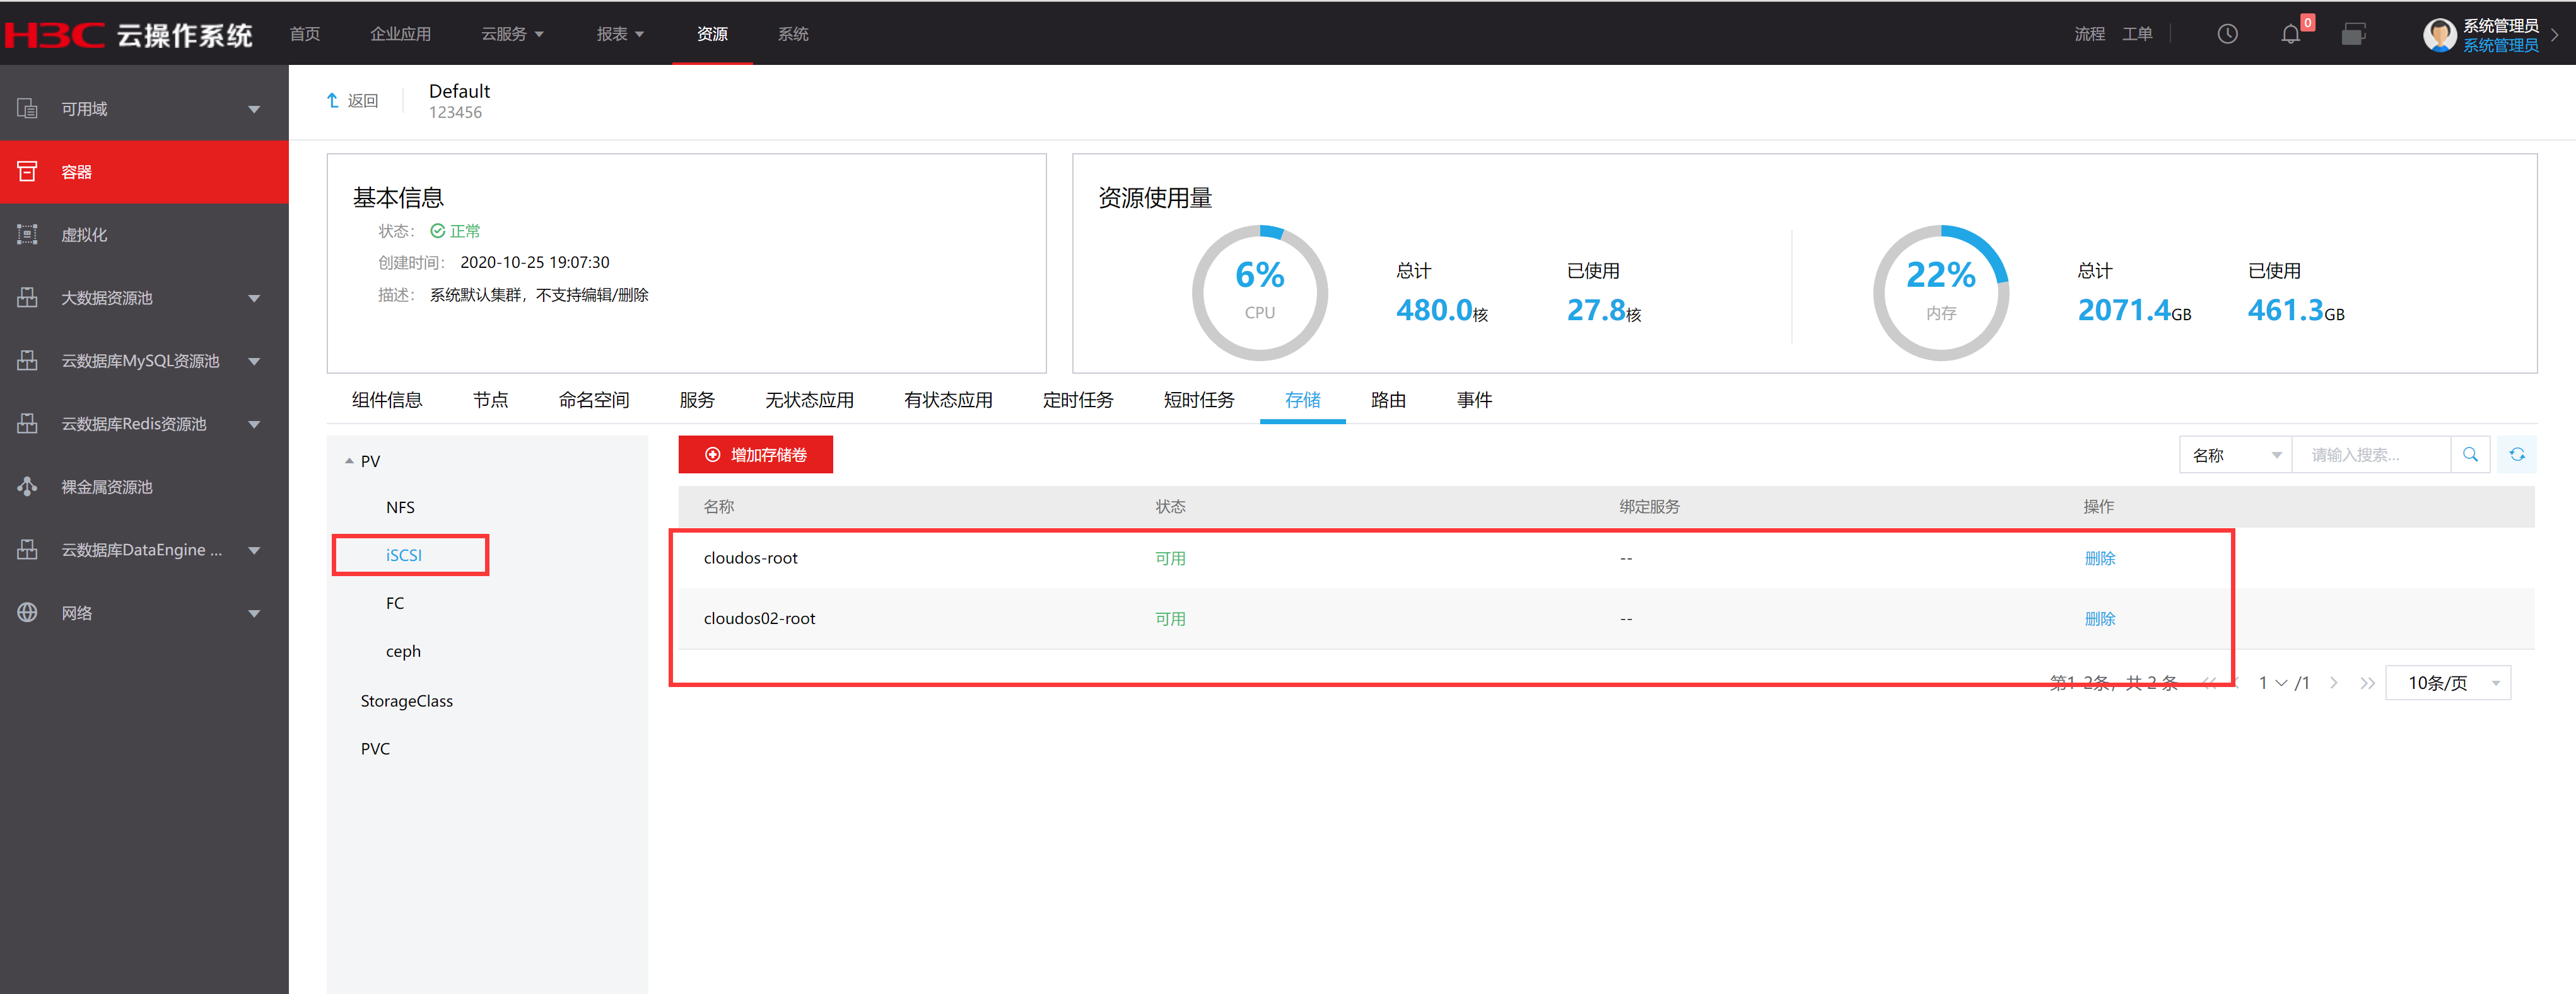Delete the cloudos02-root volume
2576x994 pixels.
click(x=2099, y=620)
